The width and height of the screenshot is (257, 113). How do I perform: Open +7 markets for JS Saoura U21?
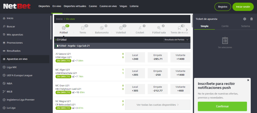76,61
